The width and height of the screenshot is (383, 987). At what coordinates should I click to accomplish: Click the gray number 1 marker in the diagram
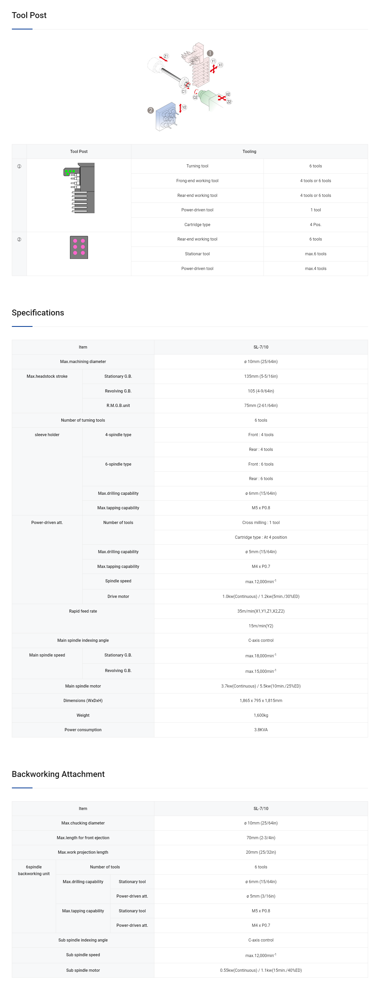tap(210, 53)
